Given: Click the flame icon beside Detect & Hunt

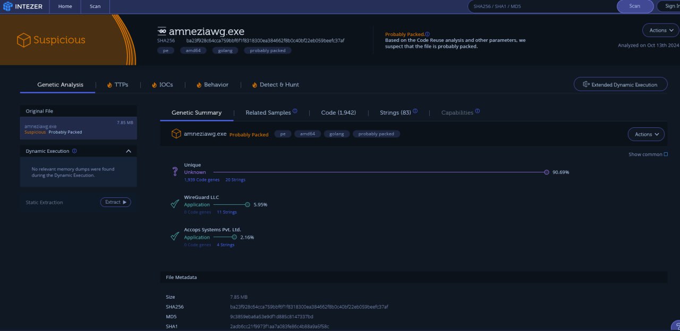Looking at the screenshot, I should coord(254,85).
